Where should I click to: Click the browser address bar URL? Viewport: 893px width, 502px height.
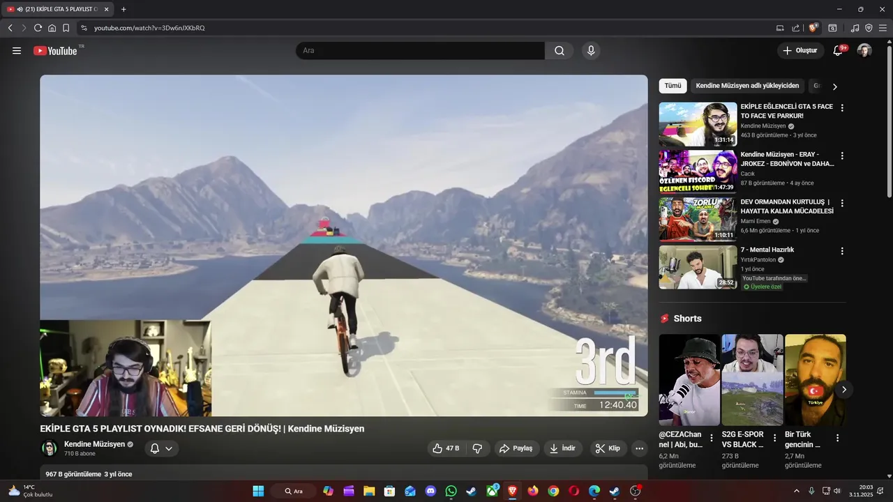tap(149, 28)
